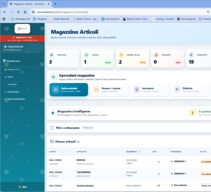The image size is (211, 192).
Task: Open the Etichette operation
Action: [x=190, y=90]
